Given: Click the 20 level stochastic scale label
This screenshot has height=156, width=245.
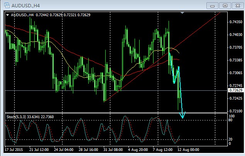Looking at the screenshot, I should tap(230, 139).
